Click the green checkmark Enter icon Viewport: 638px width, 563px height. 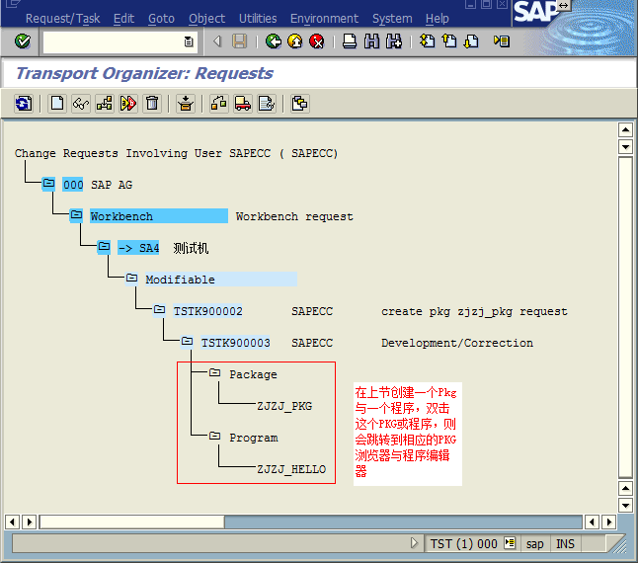23,41
